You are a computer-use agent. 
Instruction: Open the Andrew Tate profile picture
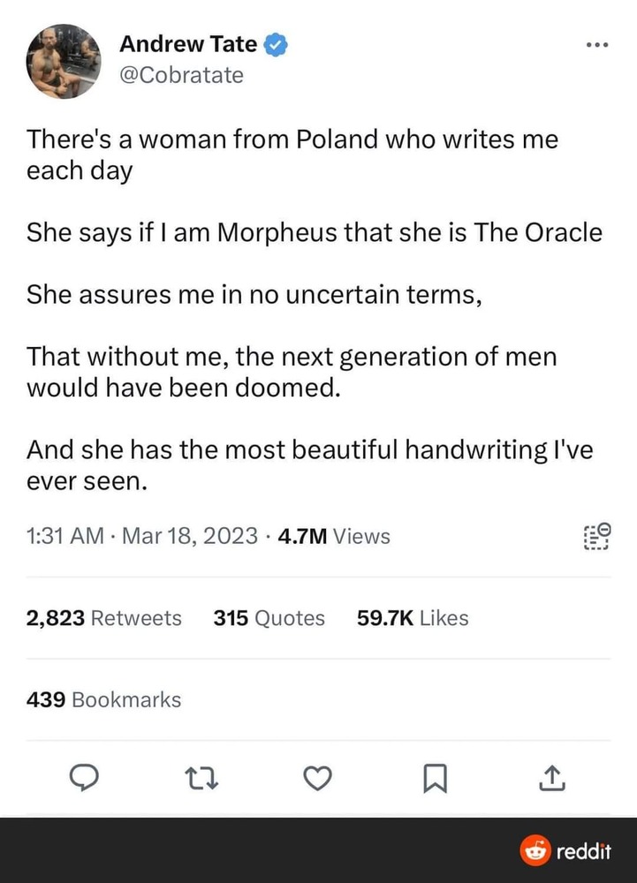(x=64, y=62)
